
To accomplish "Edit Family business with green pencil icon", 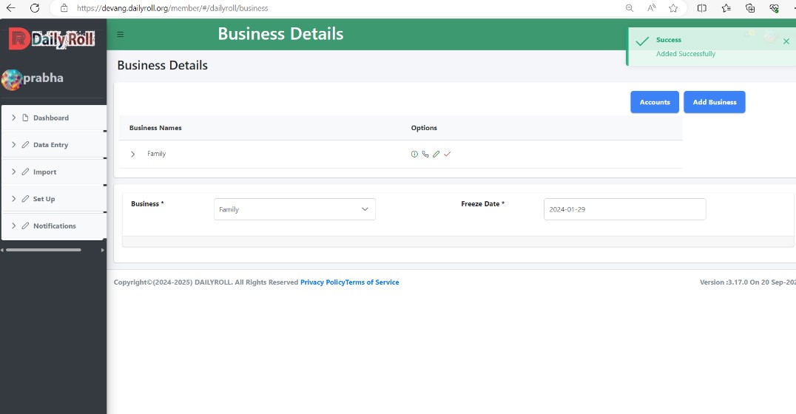I will [x=436, y=155].
